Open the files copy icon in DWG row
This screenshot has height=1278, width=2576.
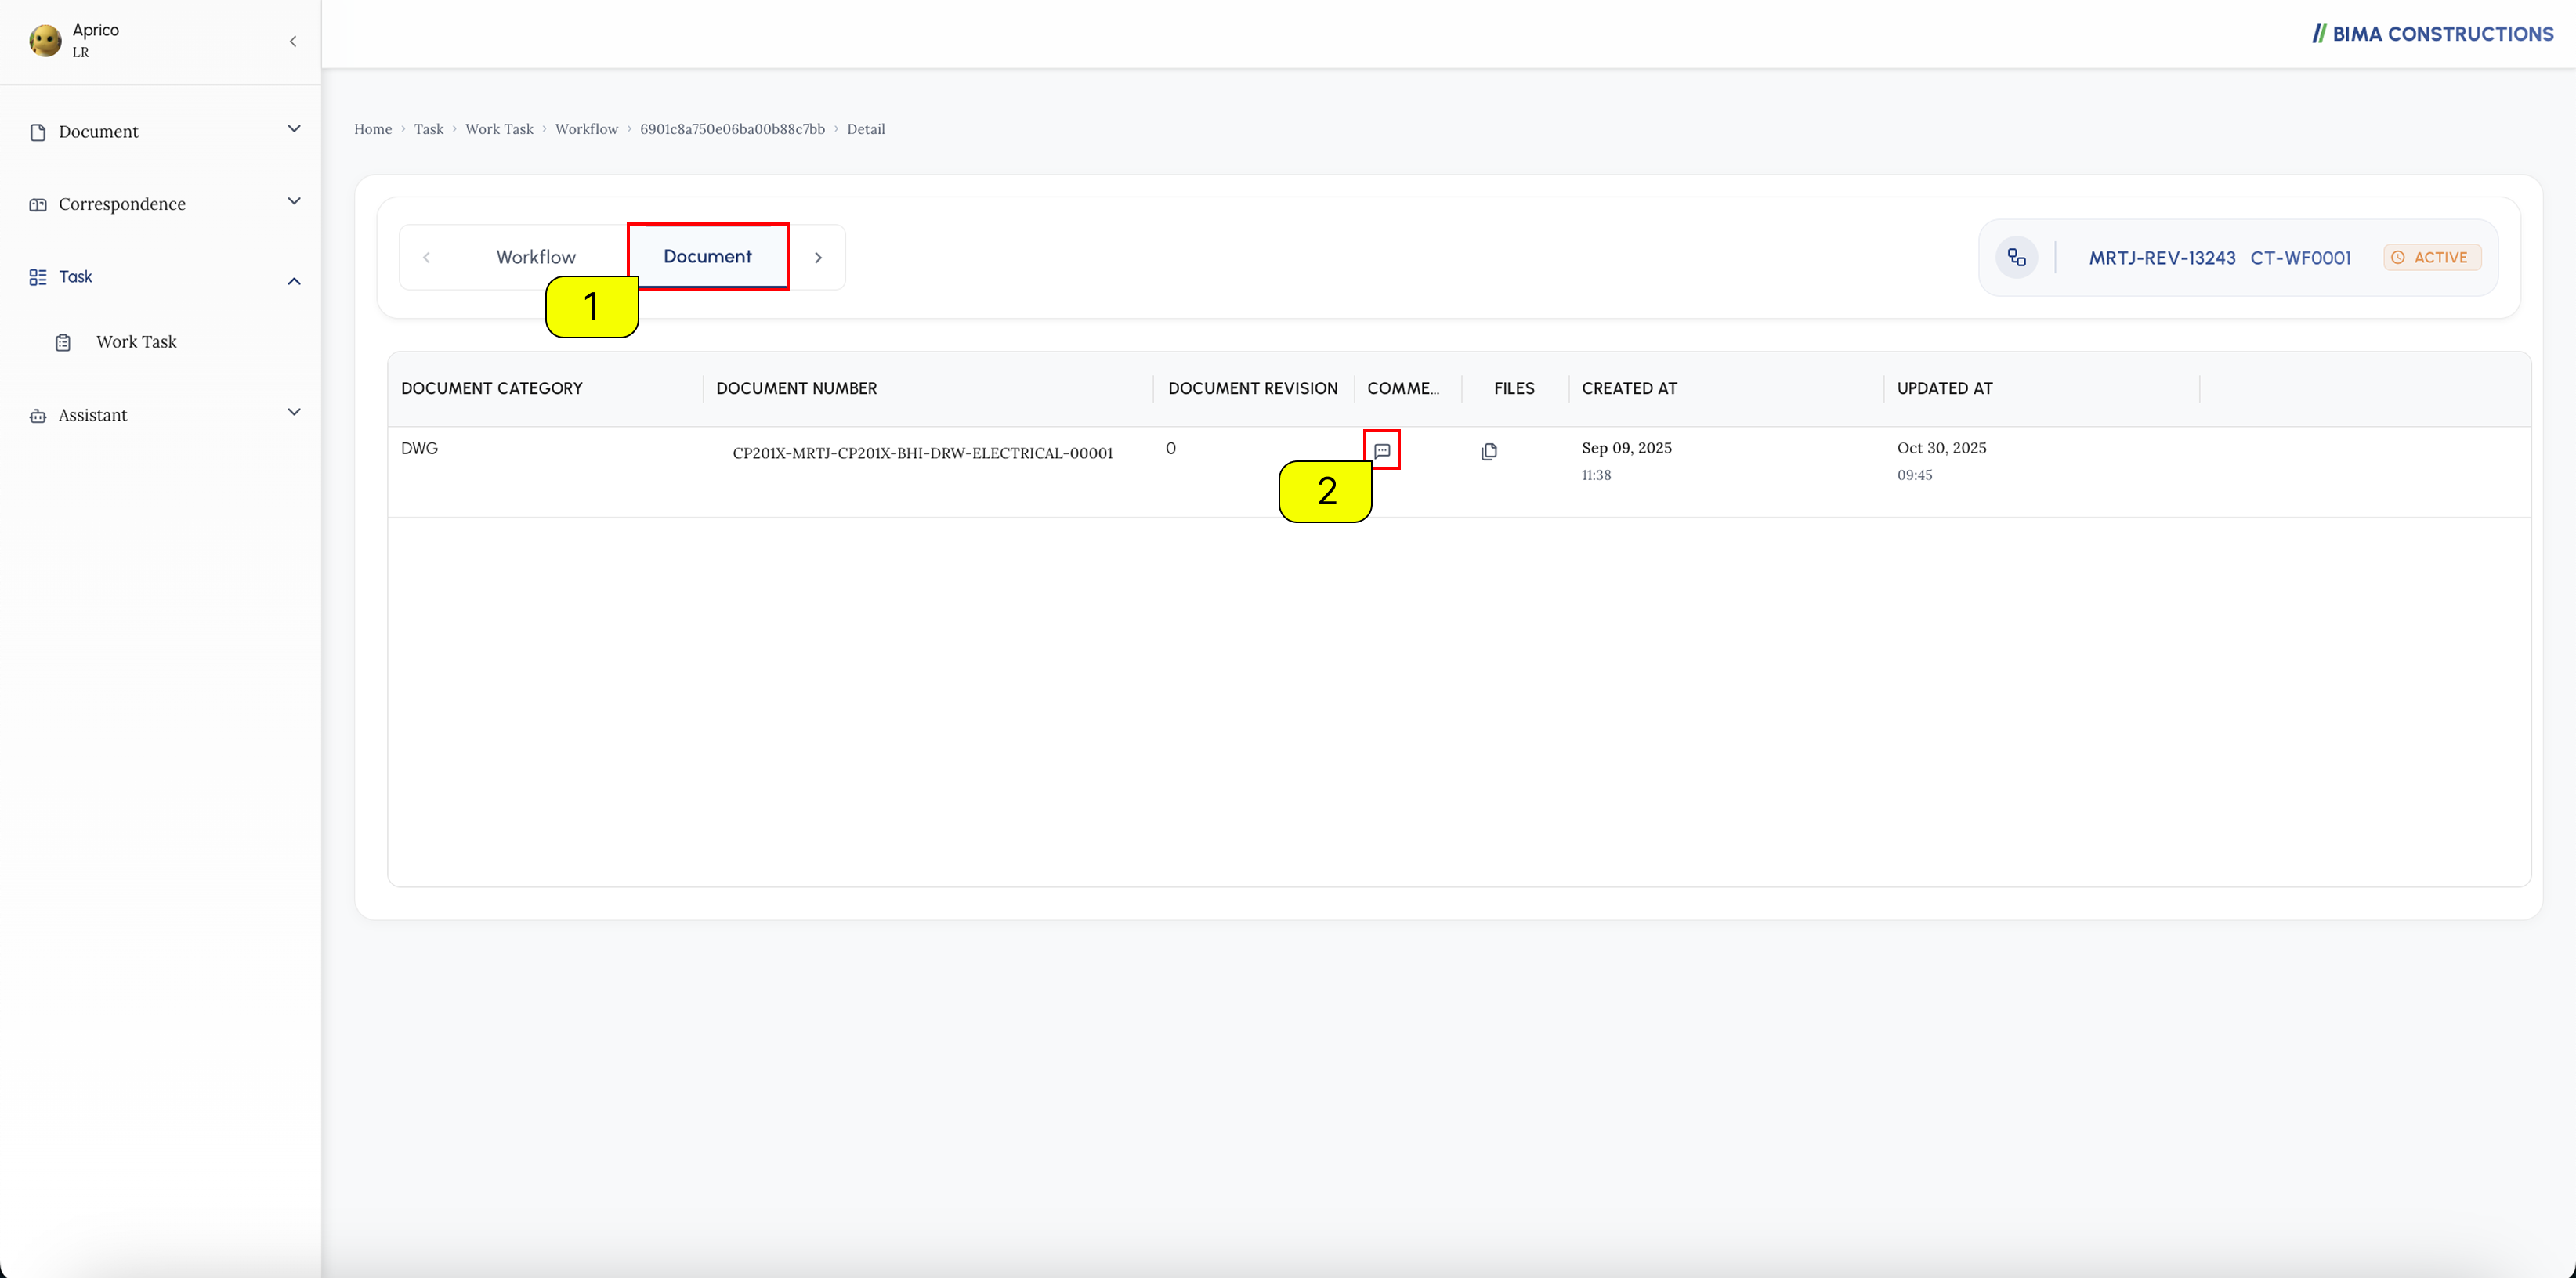pyautogui.click(x=1489, y=452)
